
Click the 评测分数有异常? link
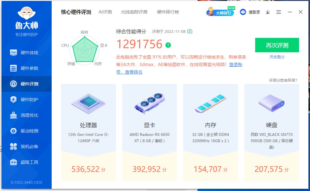283,80
